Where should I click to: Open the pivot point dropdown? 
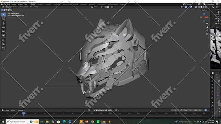tap(102, 7)
